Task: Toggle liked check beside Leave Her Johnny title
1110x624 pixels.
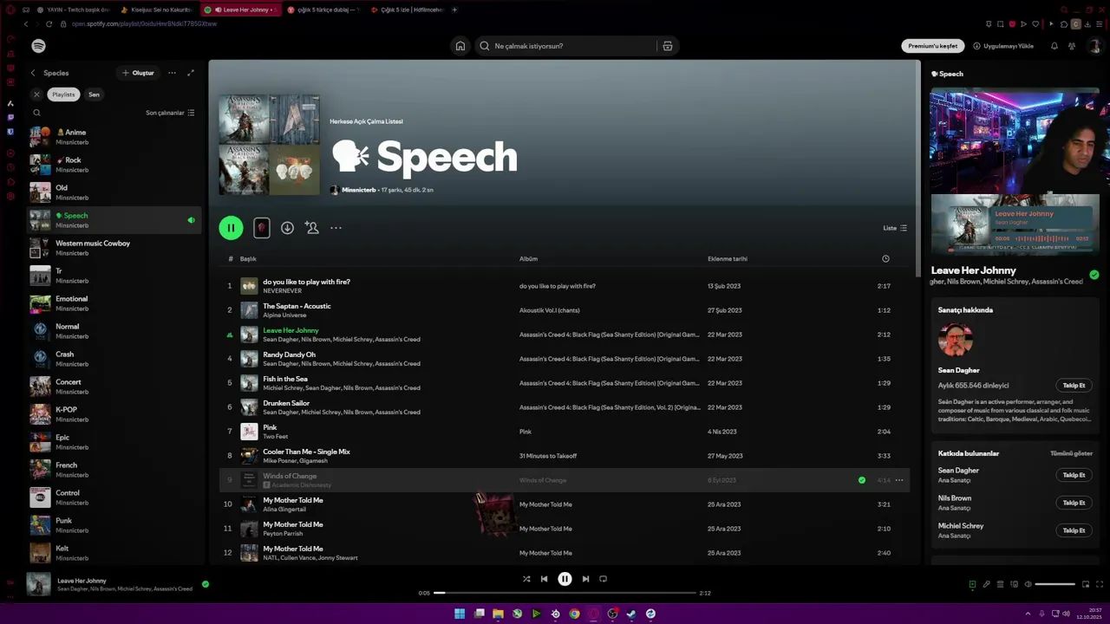Action: (1094, 275)
